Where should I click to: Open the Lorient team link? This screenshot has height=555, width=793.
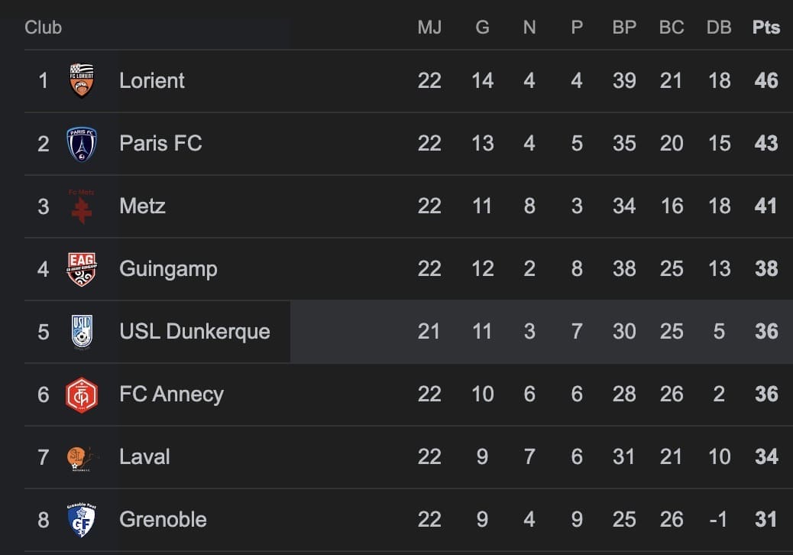(152, 80)
